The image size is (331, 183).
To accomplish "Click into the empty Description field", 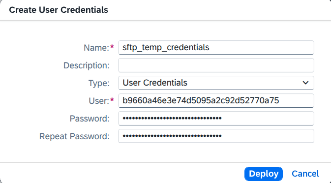I will 216,65.
